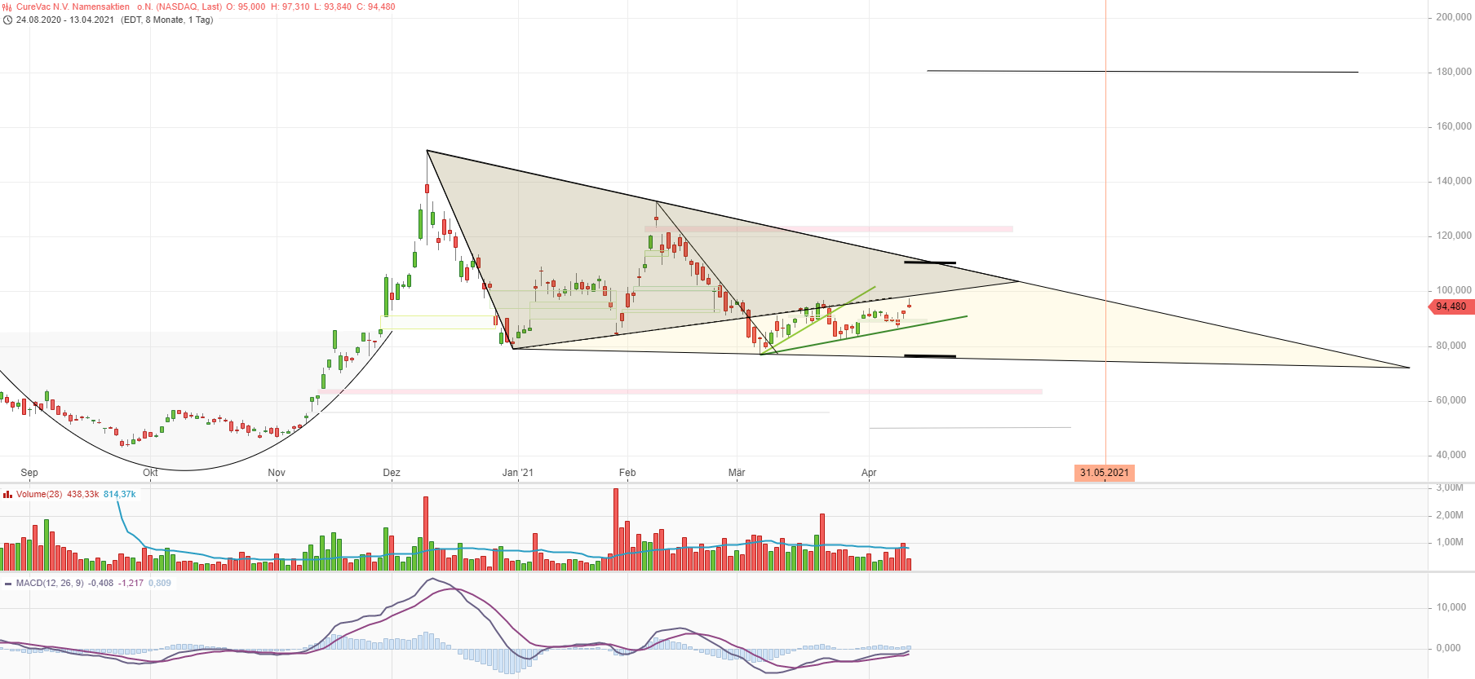Screen dimensions: 1475x679
Task: Select the CureVac N.V. Namensaktien title
Action: 73,7
